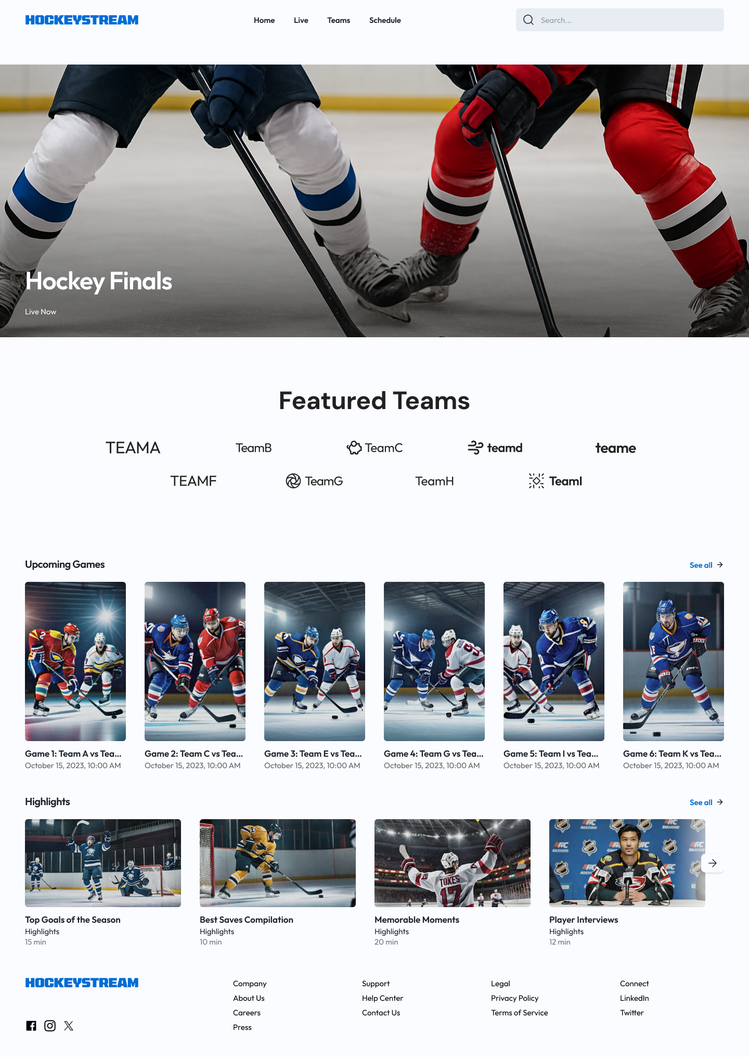Select the teamd wind logo
Screen dimensions: 749x1057
pyautogui.click(x=495, y=448)
